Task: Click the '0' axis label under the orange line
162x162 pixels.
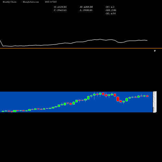Action: [x=155, y=51]
